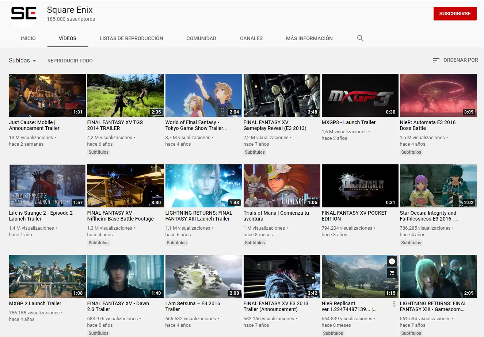Click the Square Enix channel logo avatar
The height and width of the screenshot is (337, 484).
point(23,14)
